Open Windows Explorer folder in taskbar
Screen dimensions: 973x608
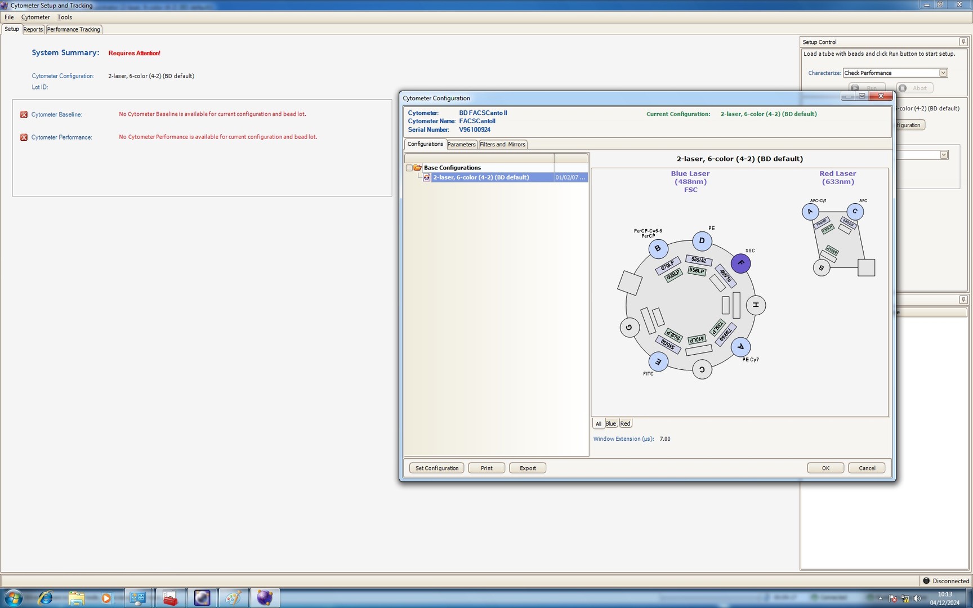point(76,598)
